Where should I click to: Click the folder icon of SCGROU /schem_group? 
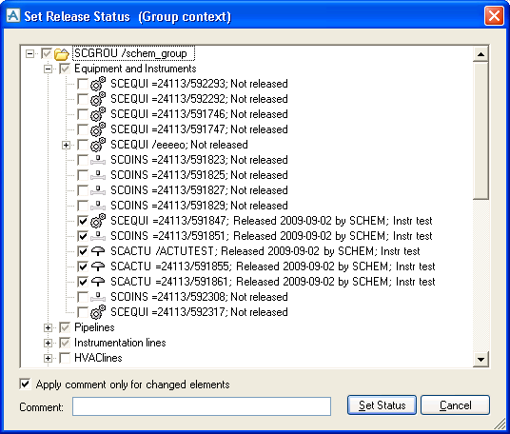pos(62,53)
